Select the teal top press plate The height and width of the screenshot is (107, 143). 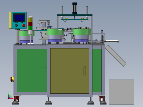click(75, 15)
